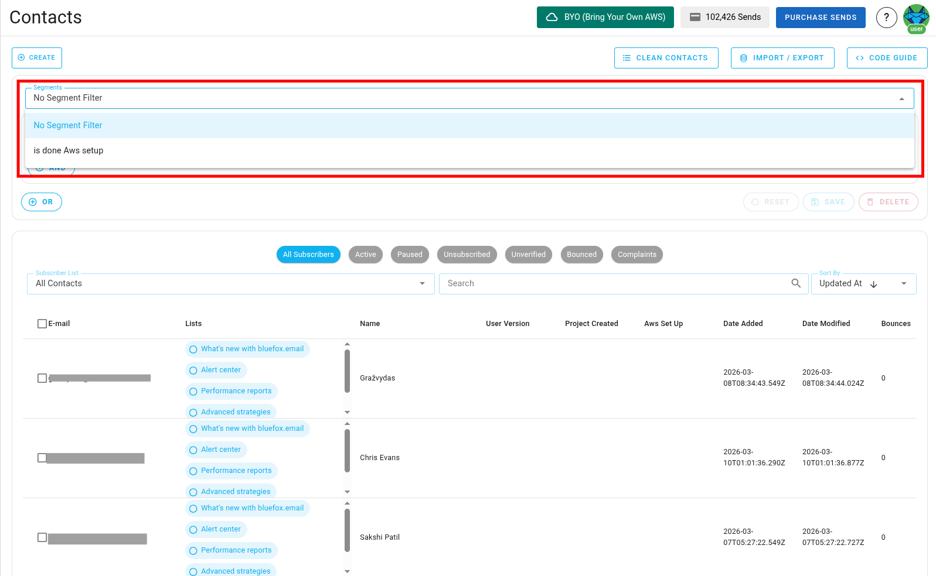Check the Gražvydas row checkbox
This screenshot has width=936, height=576.
[42, 378]
